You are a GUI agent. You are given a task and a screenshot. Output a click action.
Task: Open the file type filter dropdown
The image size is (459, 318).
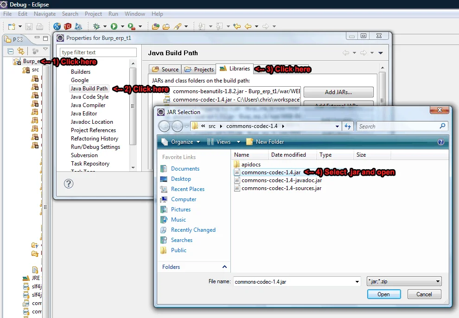point(403,281)
